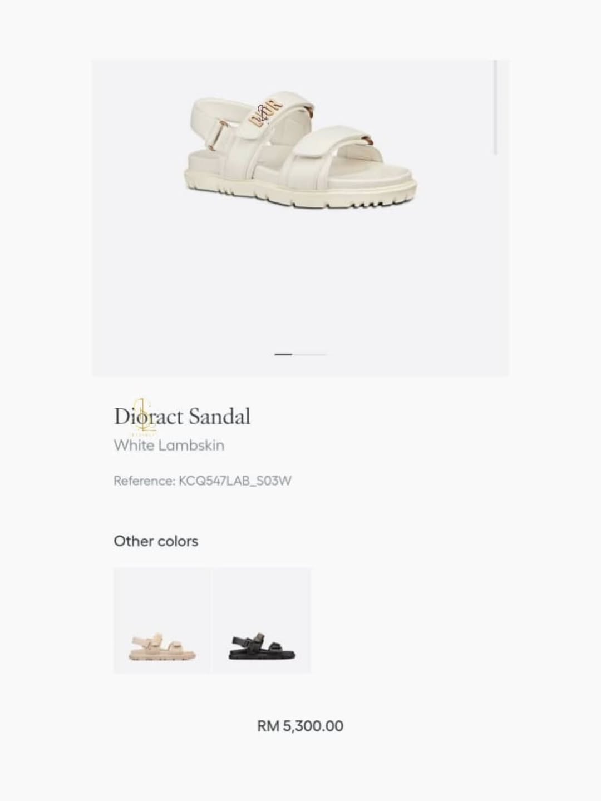Screen dimensions: 601x801
Task: Click the White Lambskin material description
Action: (x=169, y=446)
